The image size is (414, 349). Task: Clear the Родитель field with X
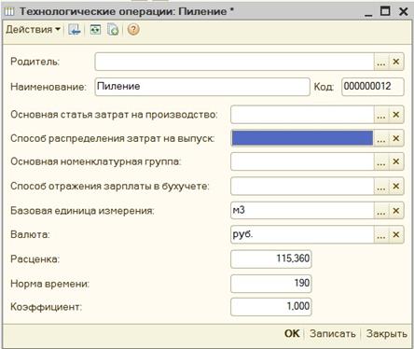point(396,62)
